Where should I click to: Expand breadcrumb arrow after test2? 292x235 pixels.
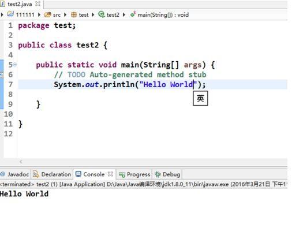124,14
